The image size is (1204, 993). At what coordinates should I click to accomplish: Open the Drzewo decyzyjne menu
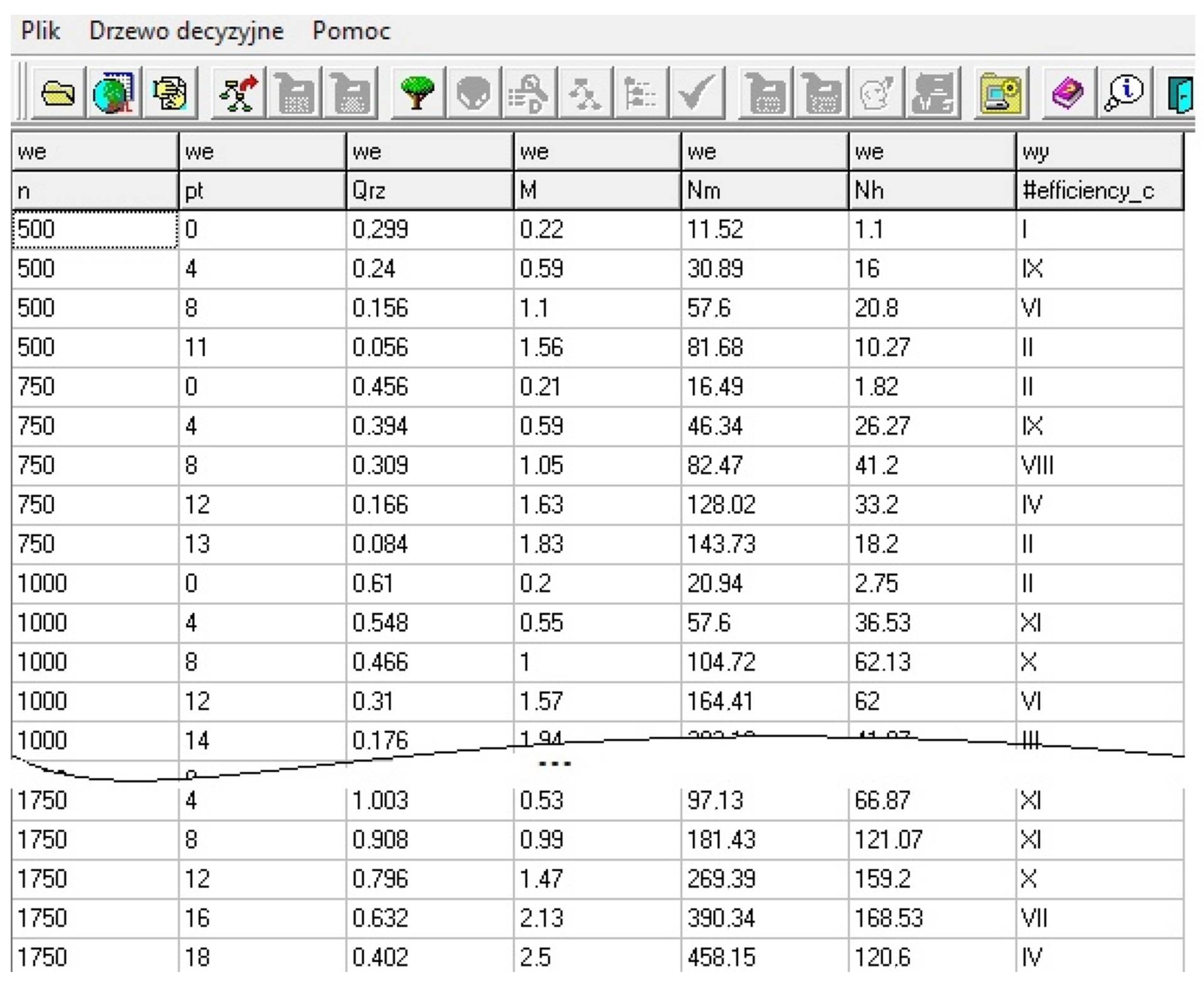(x=186, y=31)
